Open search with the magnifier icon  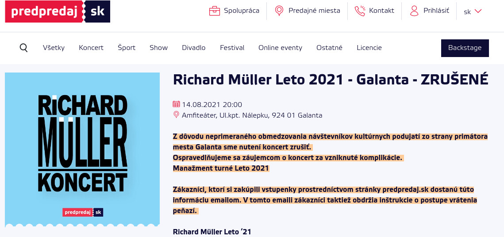pos(24,48)
